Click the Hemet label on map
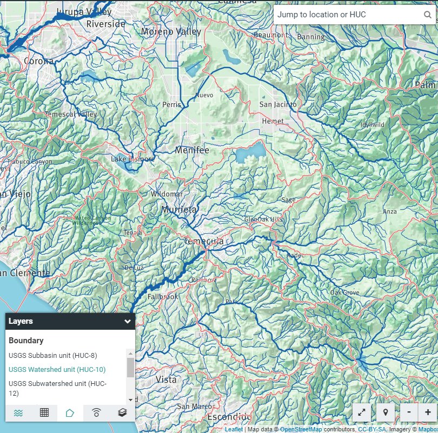 (x=273, y=121)
